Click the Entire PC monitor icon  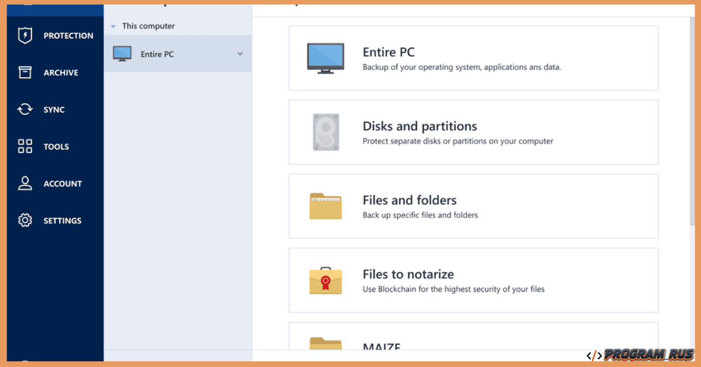(x=325, y=58)
